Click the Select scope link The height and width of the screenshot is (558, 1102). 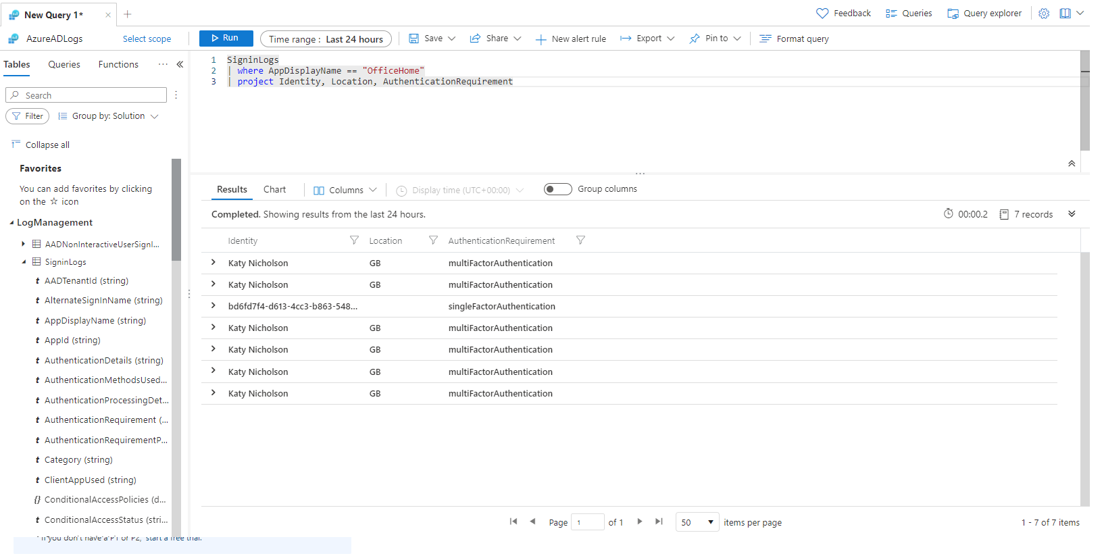click(147, 39)
